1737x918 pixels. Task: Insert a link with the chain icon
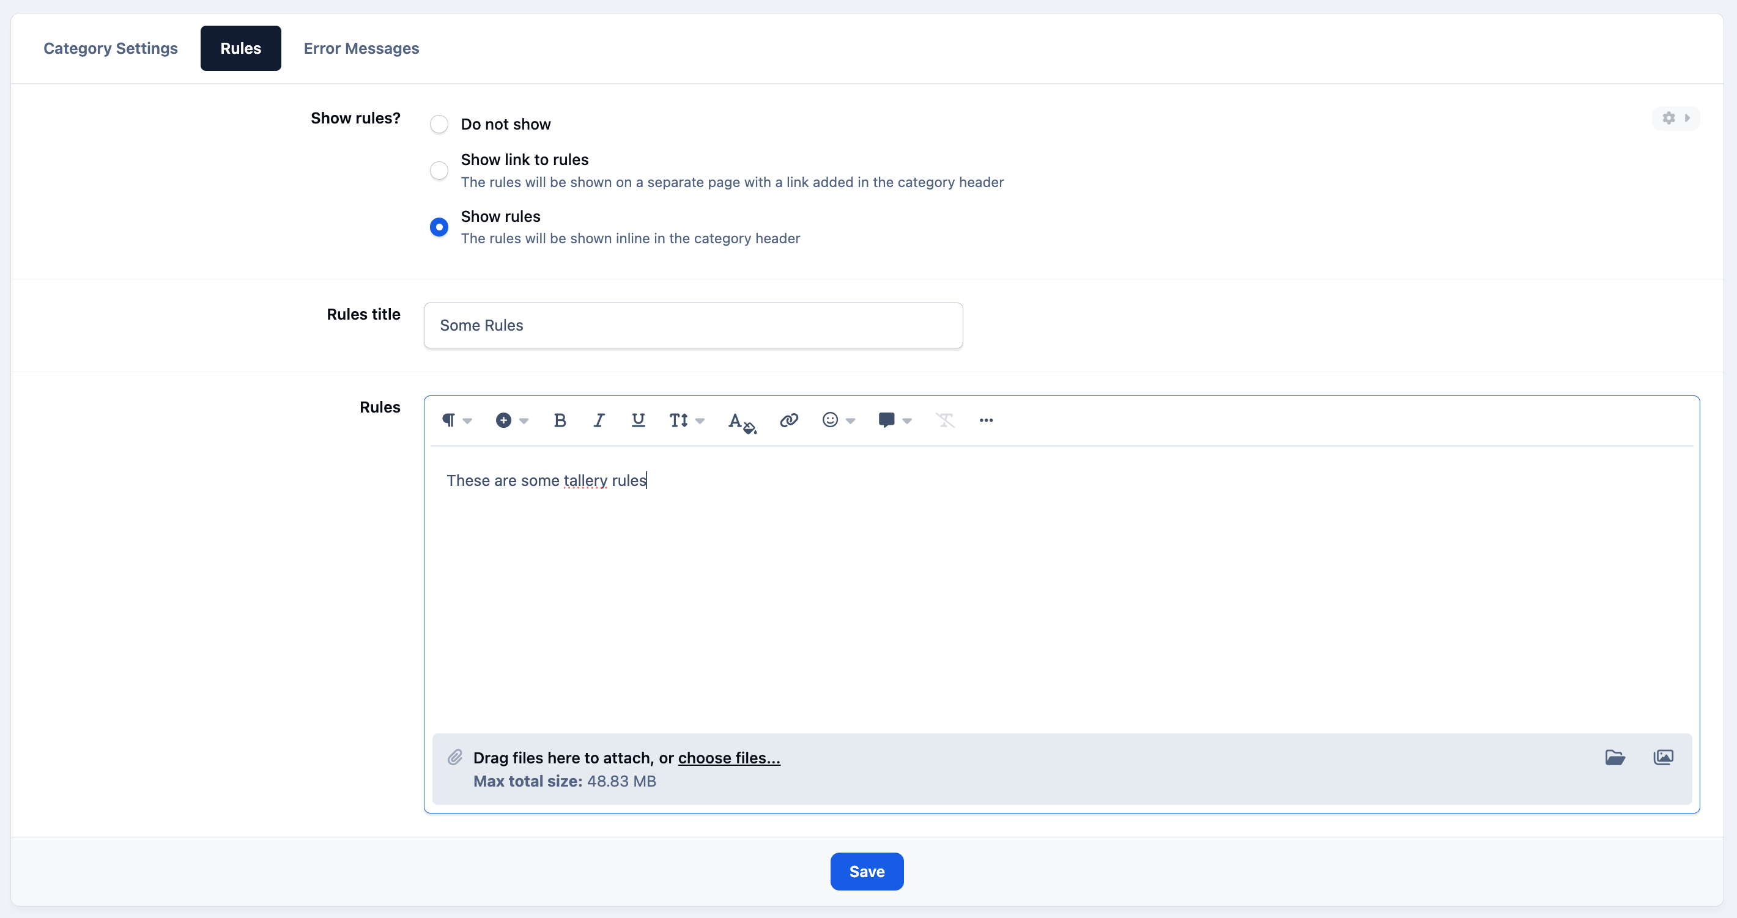point(789,420)
